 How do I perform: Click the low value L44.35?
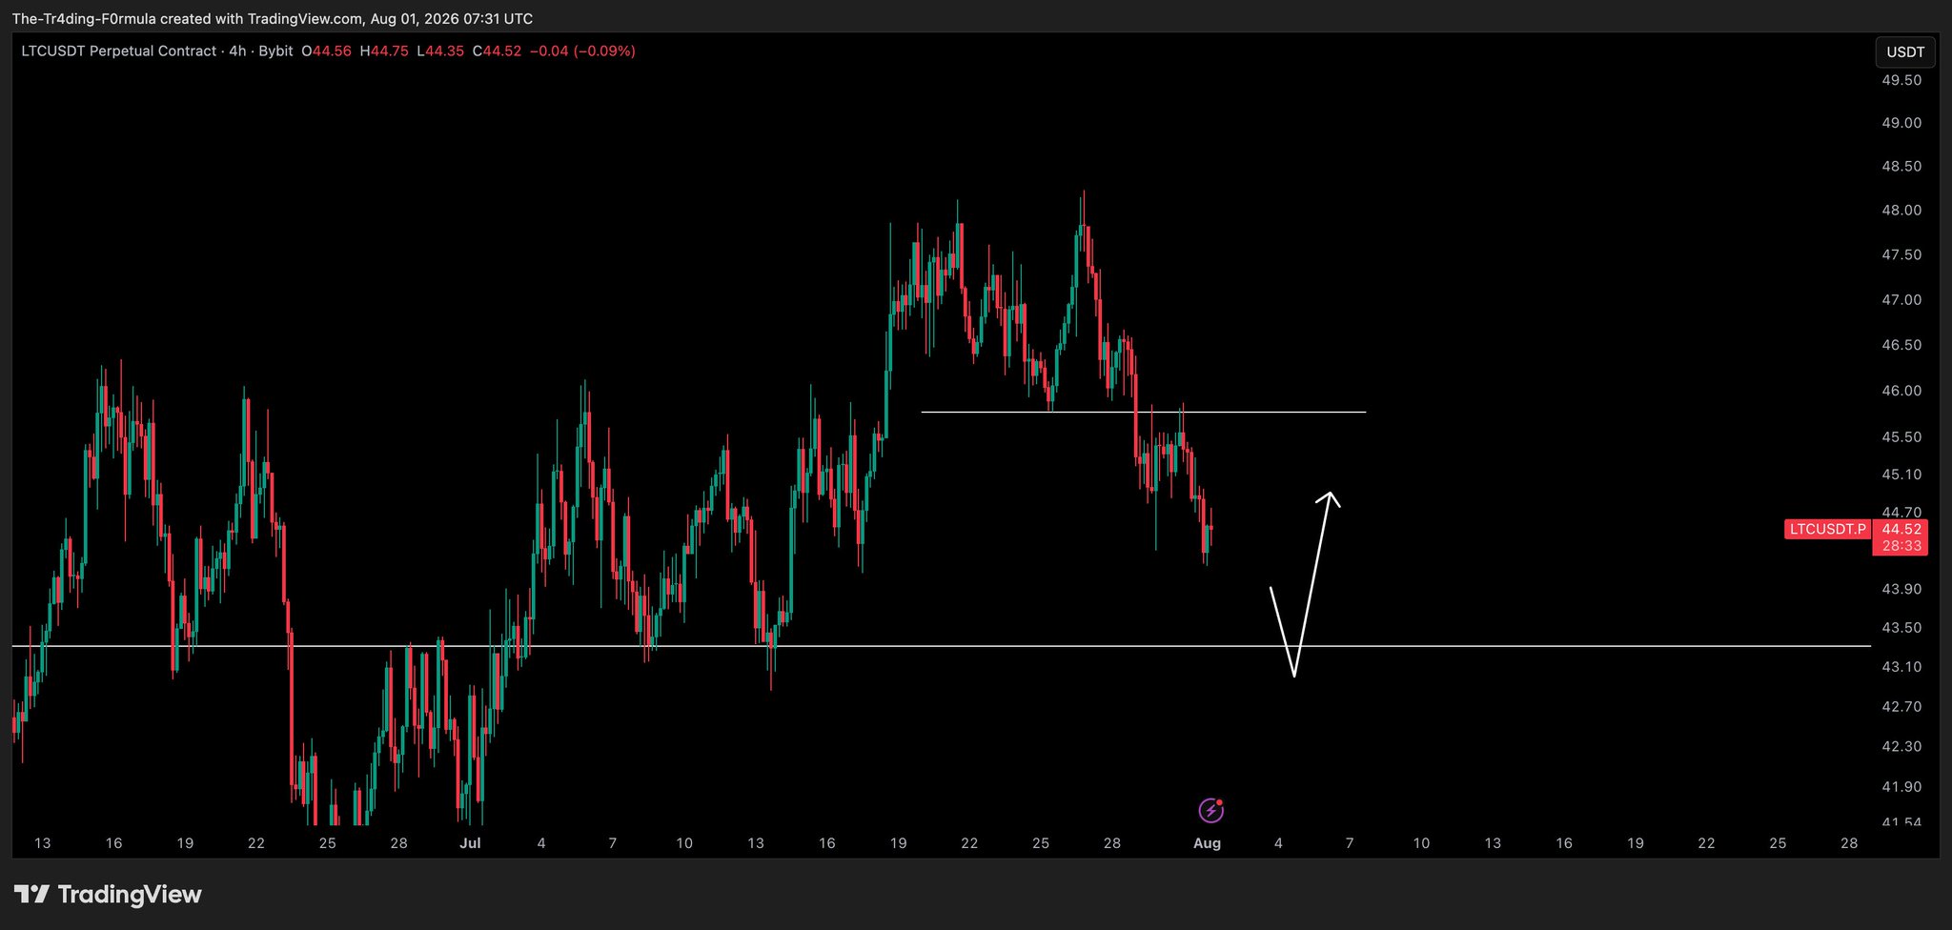tap(440, 51)
